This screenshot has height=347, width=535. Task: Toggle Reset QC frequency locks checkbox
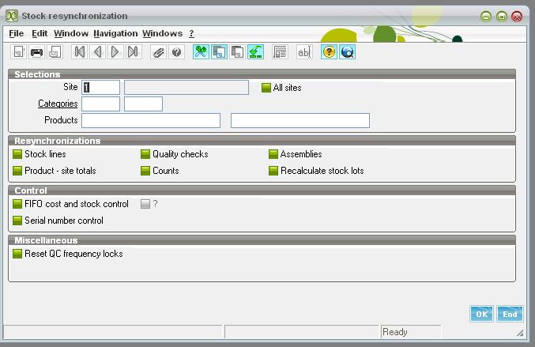click(x=17, y=254)
